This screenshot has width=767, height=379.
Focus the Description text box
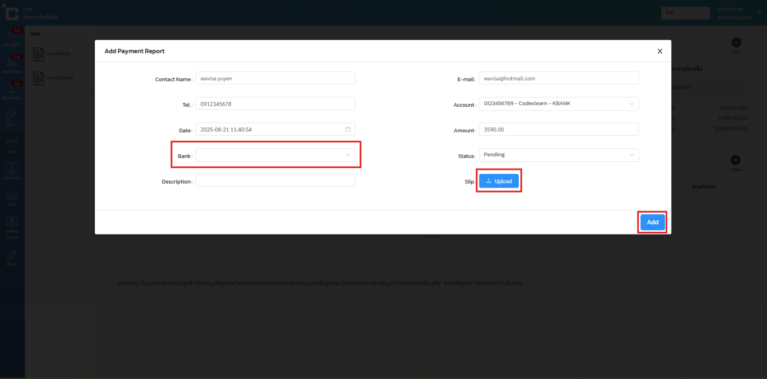pos(275,181)
